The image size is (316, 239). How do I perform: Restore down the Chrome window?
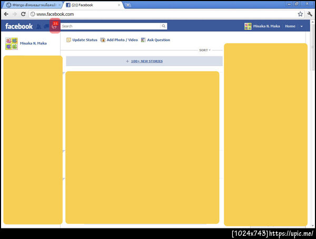[x=297, y=4]
